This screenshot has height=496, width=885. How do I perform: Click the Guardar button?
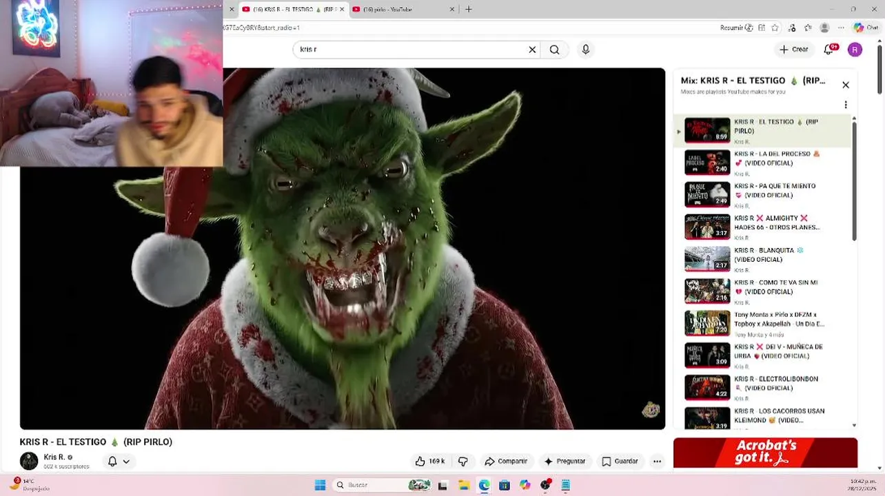[620, 462]
